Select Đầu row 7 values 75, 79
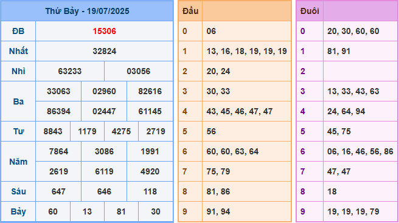The width and height of the screenshot is (399, 223). tap(218, 171)
